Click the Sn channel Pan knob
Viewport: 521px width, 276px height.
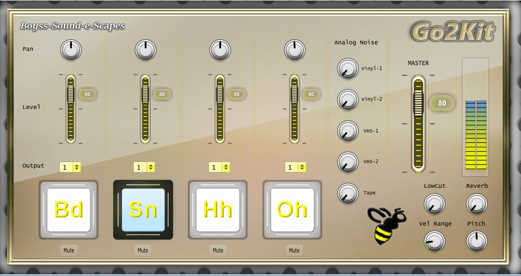[x=145, y=50]
